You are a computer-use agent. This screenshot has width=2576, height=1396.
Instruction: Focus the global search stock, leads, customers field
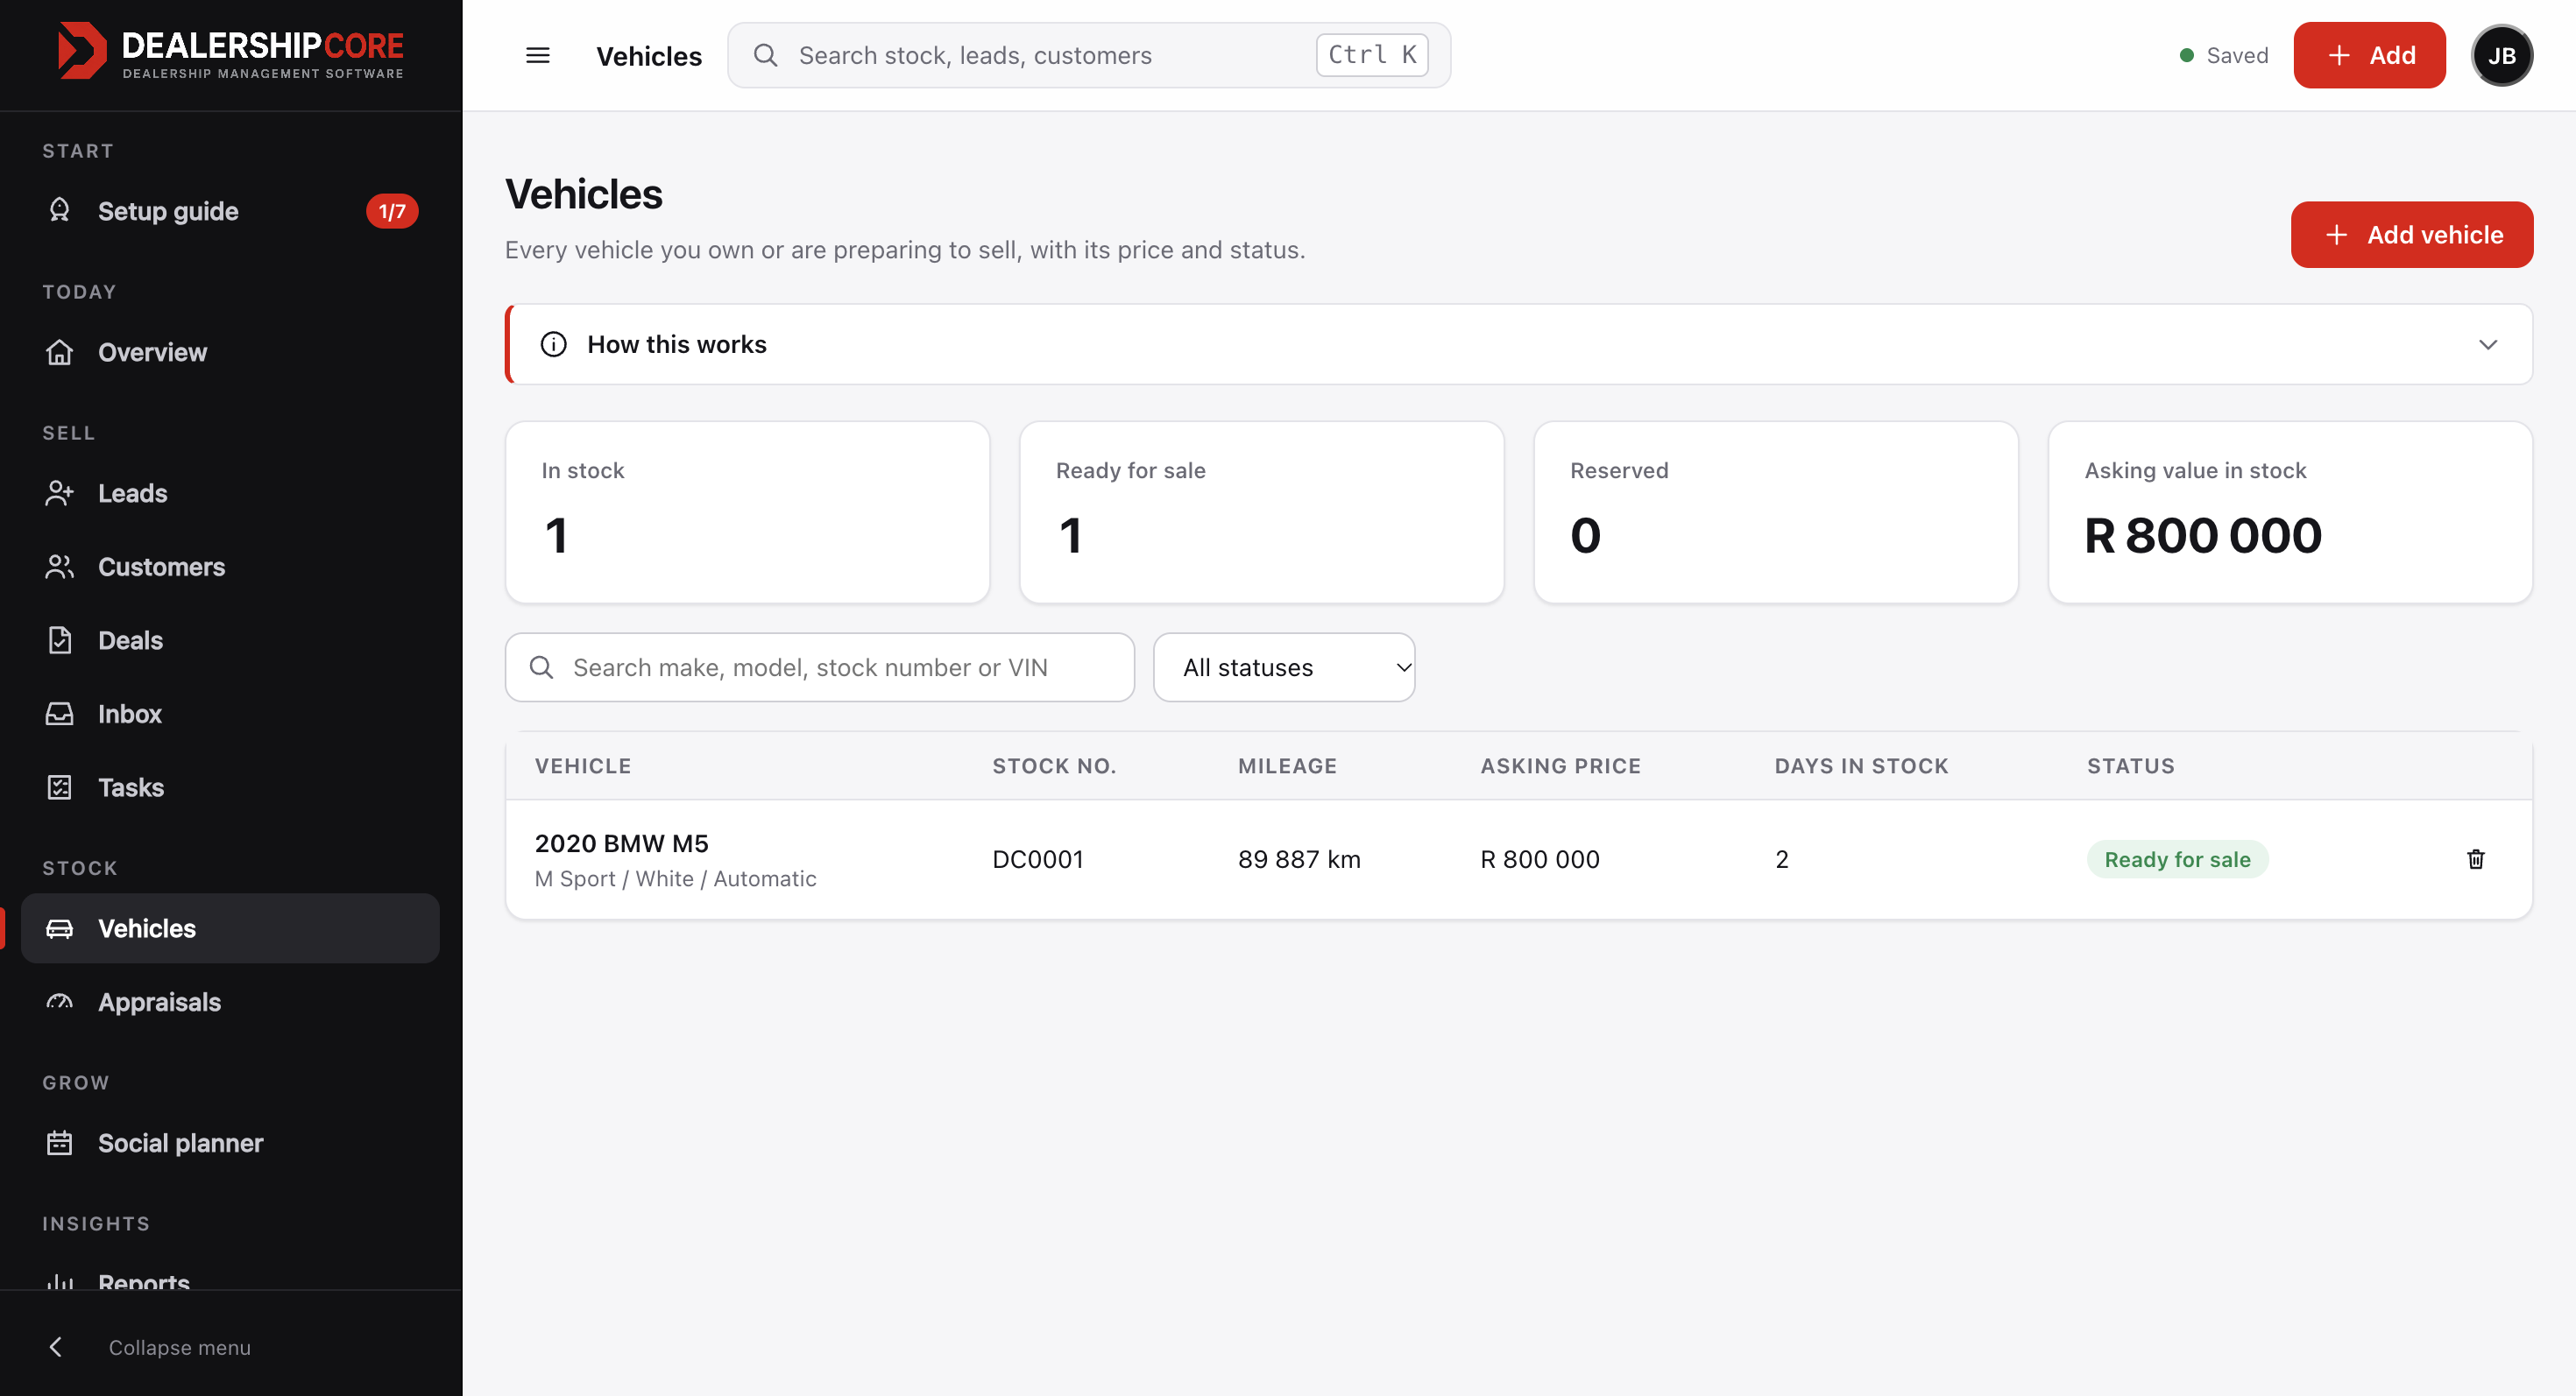(x=1089, y=55)
